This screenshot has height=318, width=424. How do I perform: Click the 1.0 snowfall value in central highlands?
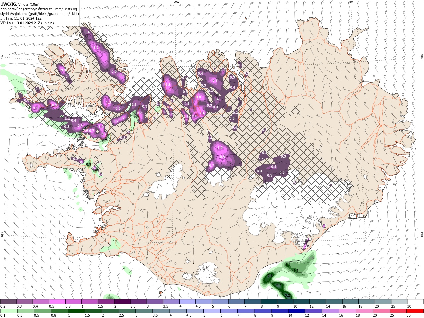pyautogui.click(x=220, y=148)
